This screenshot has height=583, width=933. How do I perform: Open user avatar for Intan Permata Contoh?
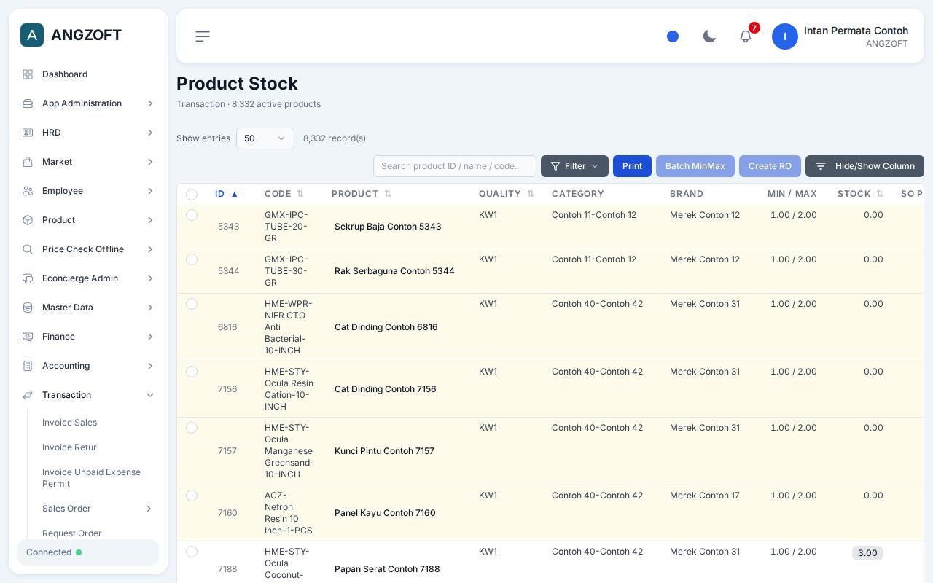pyautogui.click(x=785, y=36)
